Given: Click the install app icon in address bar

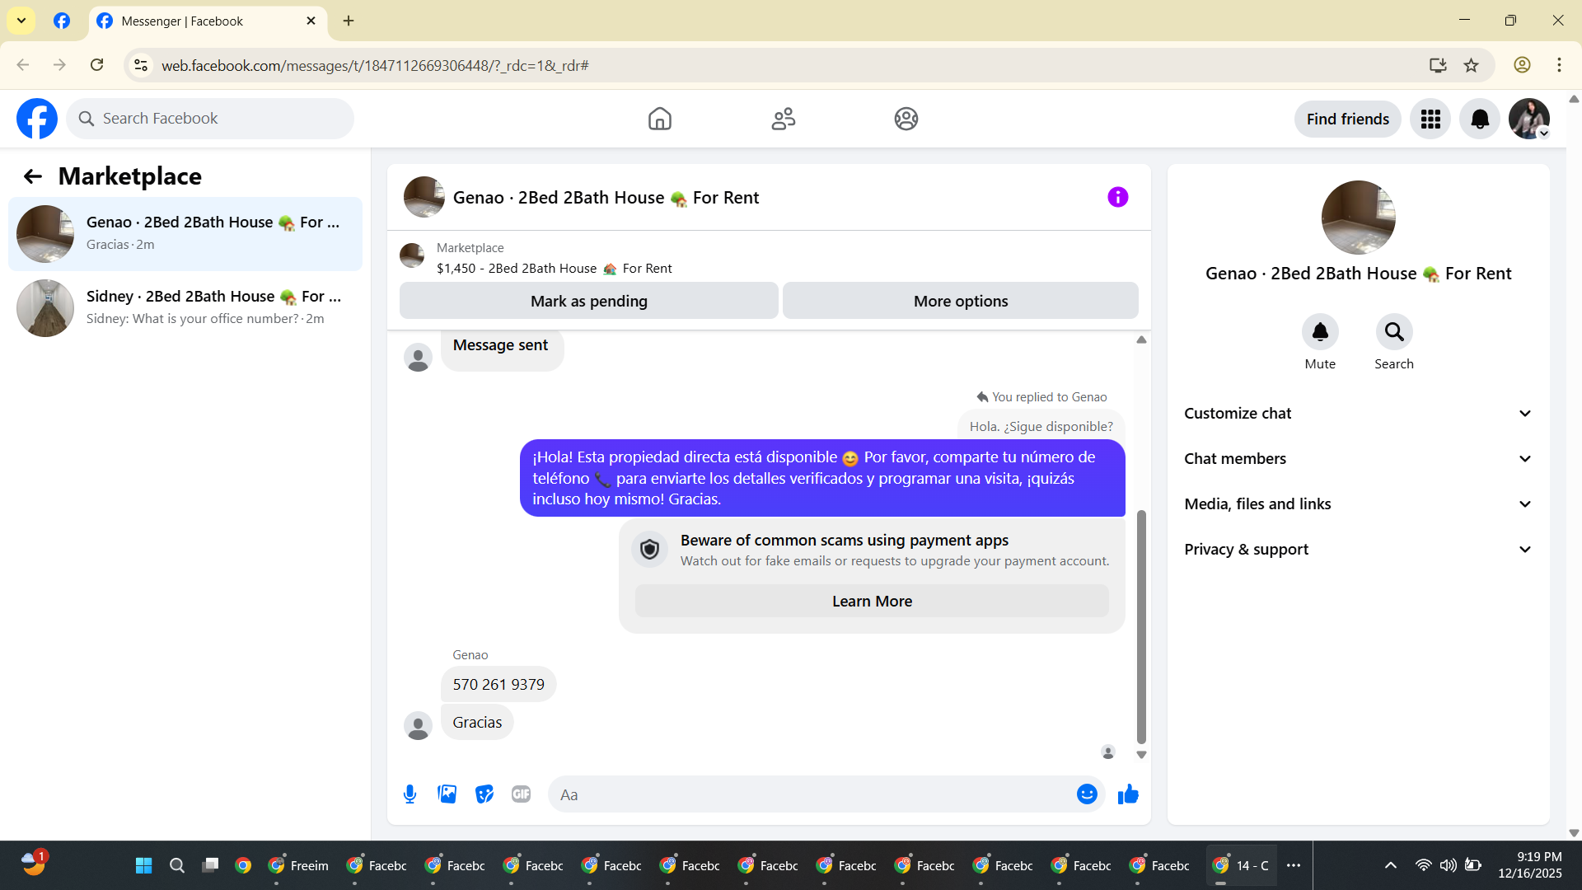Looking at the screenshot, I should [x=1438, y=65].
